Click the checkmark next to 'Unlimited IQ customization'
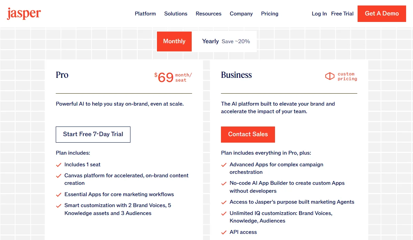The height and width of the screenshot is (240, 413). click(x=224, y=213)
